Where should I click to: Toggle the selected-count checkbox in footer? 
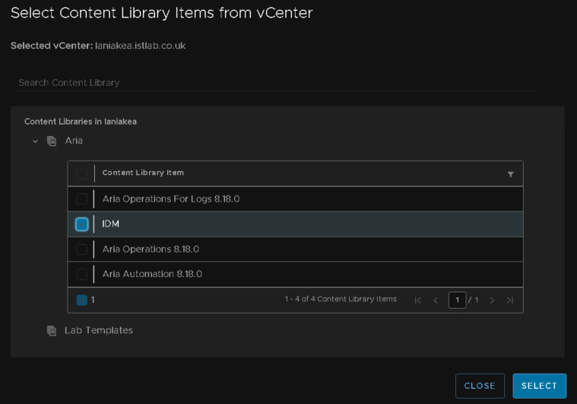[x=81, y=300]
